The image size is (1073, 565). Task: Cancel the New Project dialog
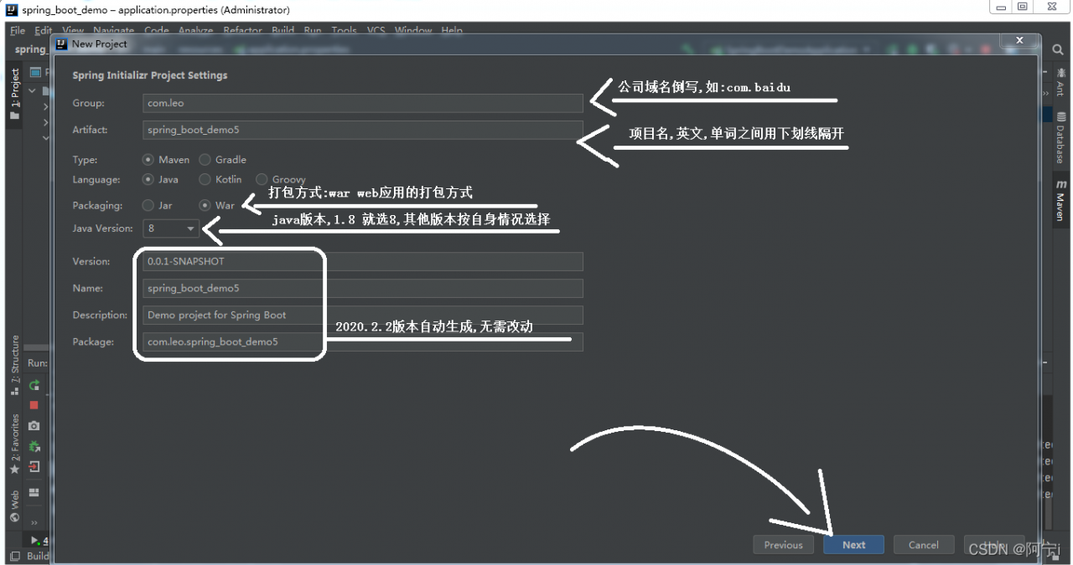click(x=923, y=545)
